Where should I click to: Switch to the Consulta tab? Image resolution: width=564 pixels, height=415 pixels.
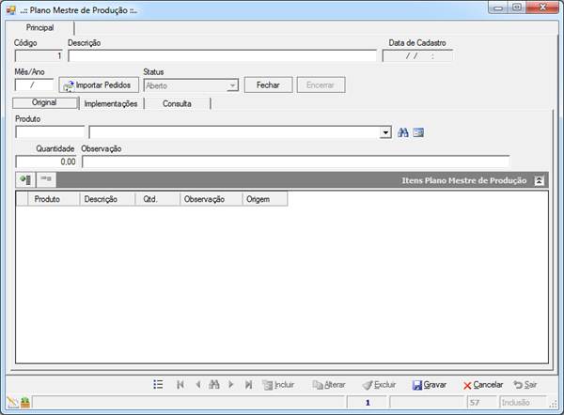pos(177,104)
